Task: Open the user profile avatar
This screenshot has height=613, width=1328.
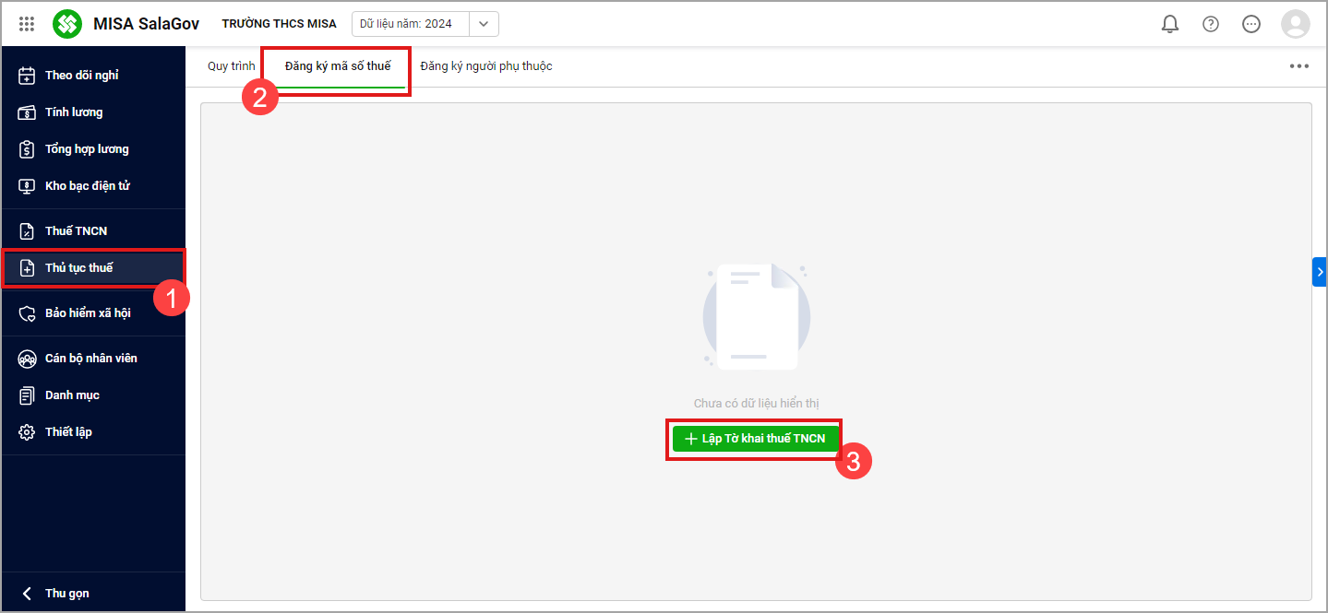Action: pyautogui.click(x=1295, y=24)
